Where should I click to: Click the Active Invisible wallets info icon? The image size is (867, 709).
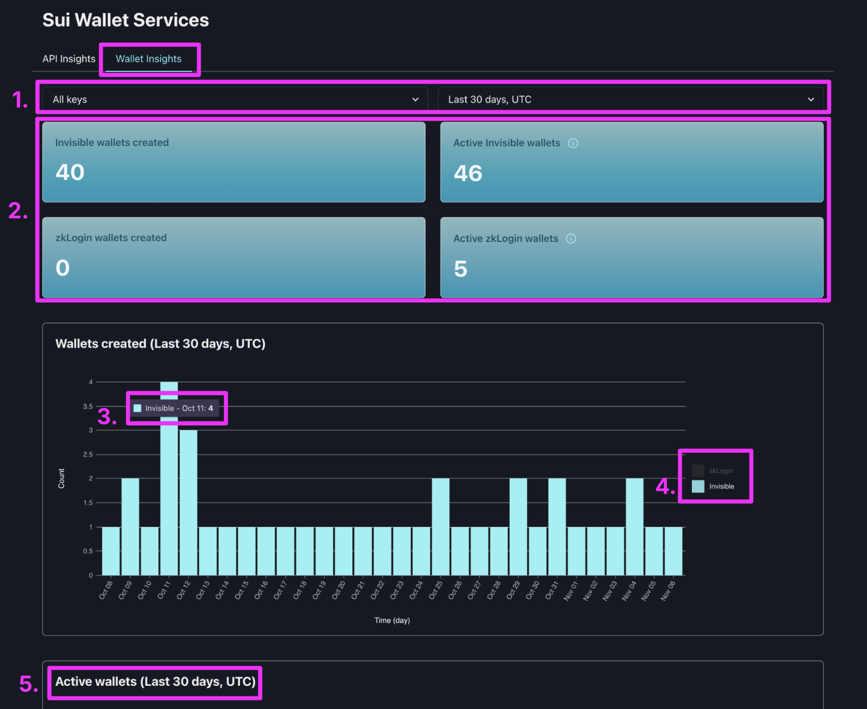(573, 143)
